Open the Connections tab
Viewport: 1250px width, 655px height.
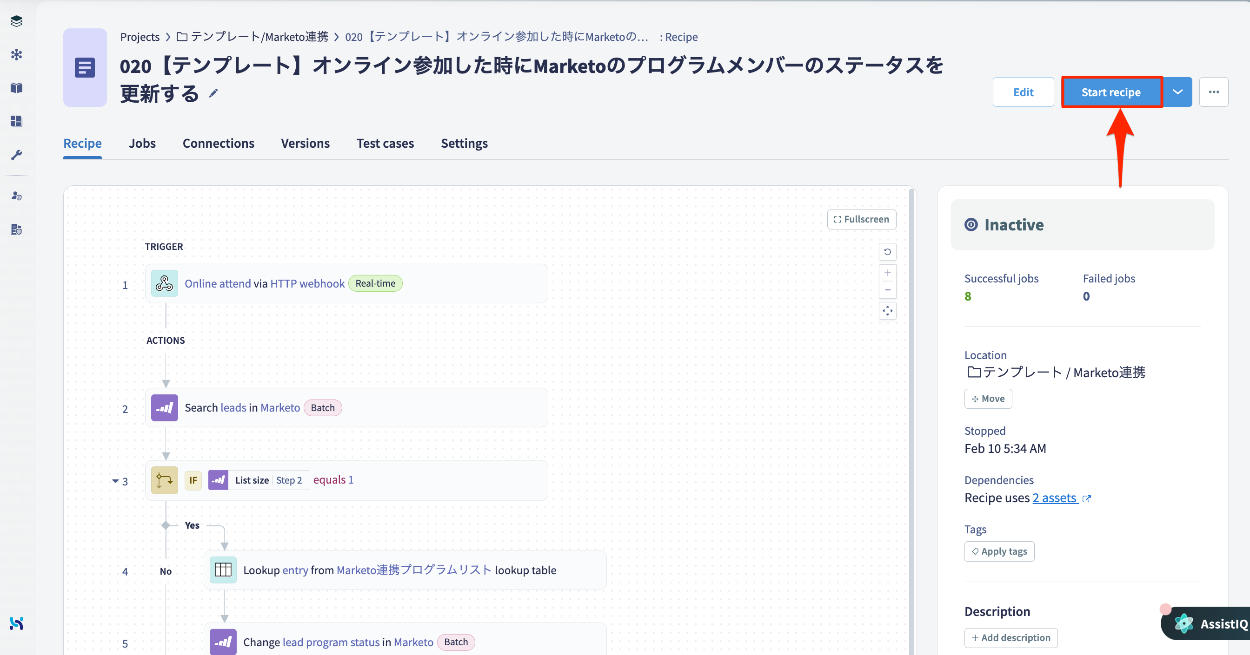tap(219, 144)
